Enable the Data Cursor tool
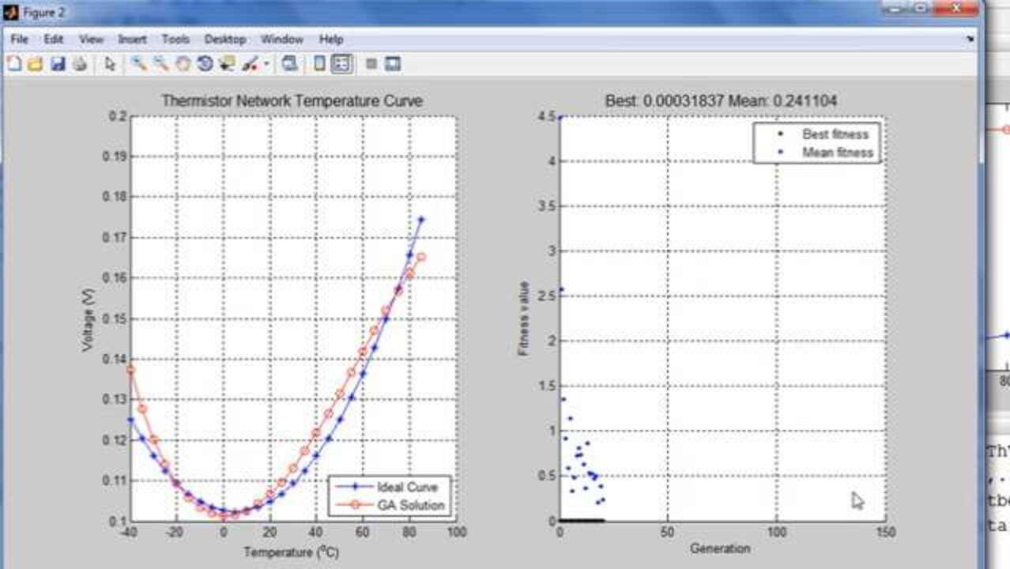This screenshot has width=1010, height=569. coord(228,65)
